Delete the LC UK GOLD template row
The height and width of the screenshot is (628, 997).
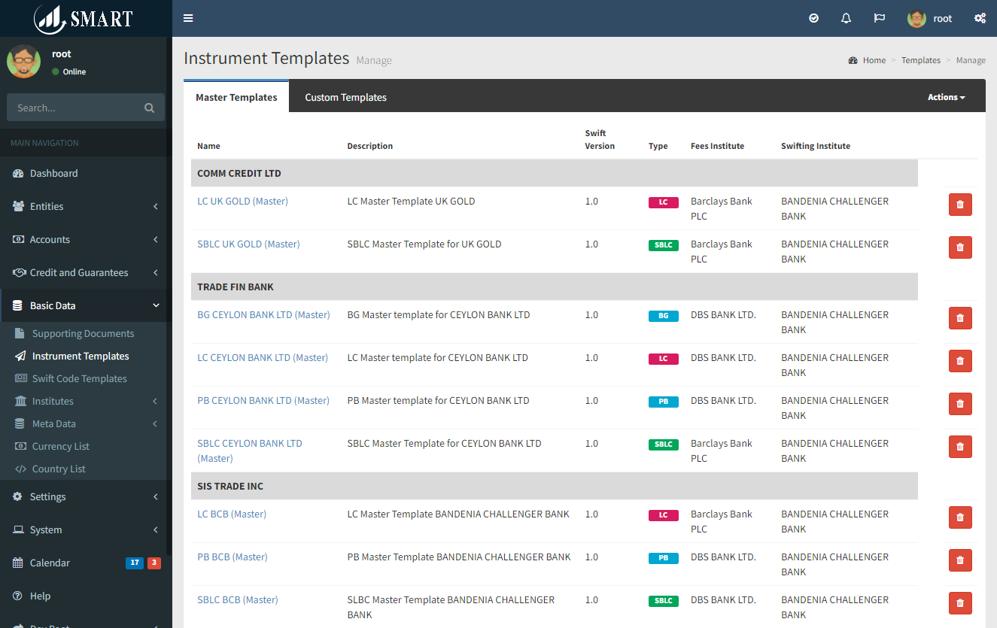[959, 205]
